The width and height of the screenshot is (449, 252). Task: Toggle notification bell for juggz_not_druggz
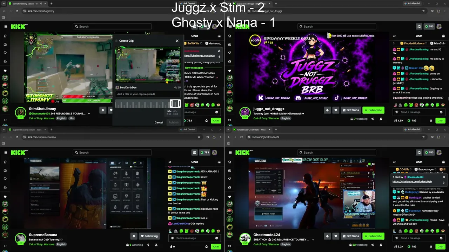(x=327, y=110)
